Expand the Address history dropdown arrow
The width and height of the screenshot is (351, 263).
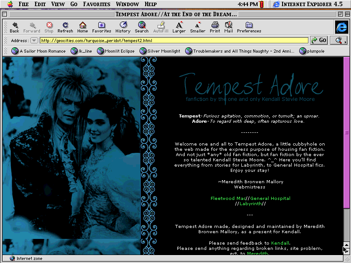point(34,40)
